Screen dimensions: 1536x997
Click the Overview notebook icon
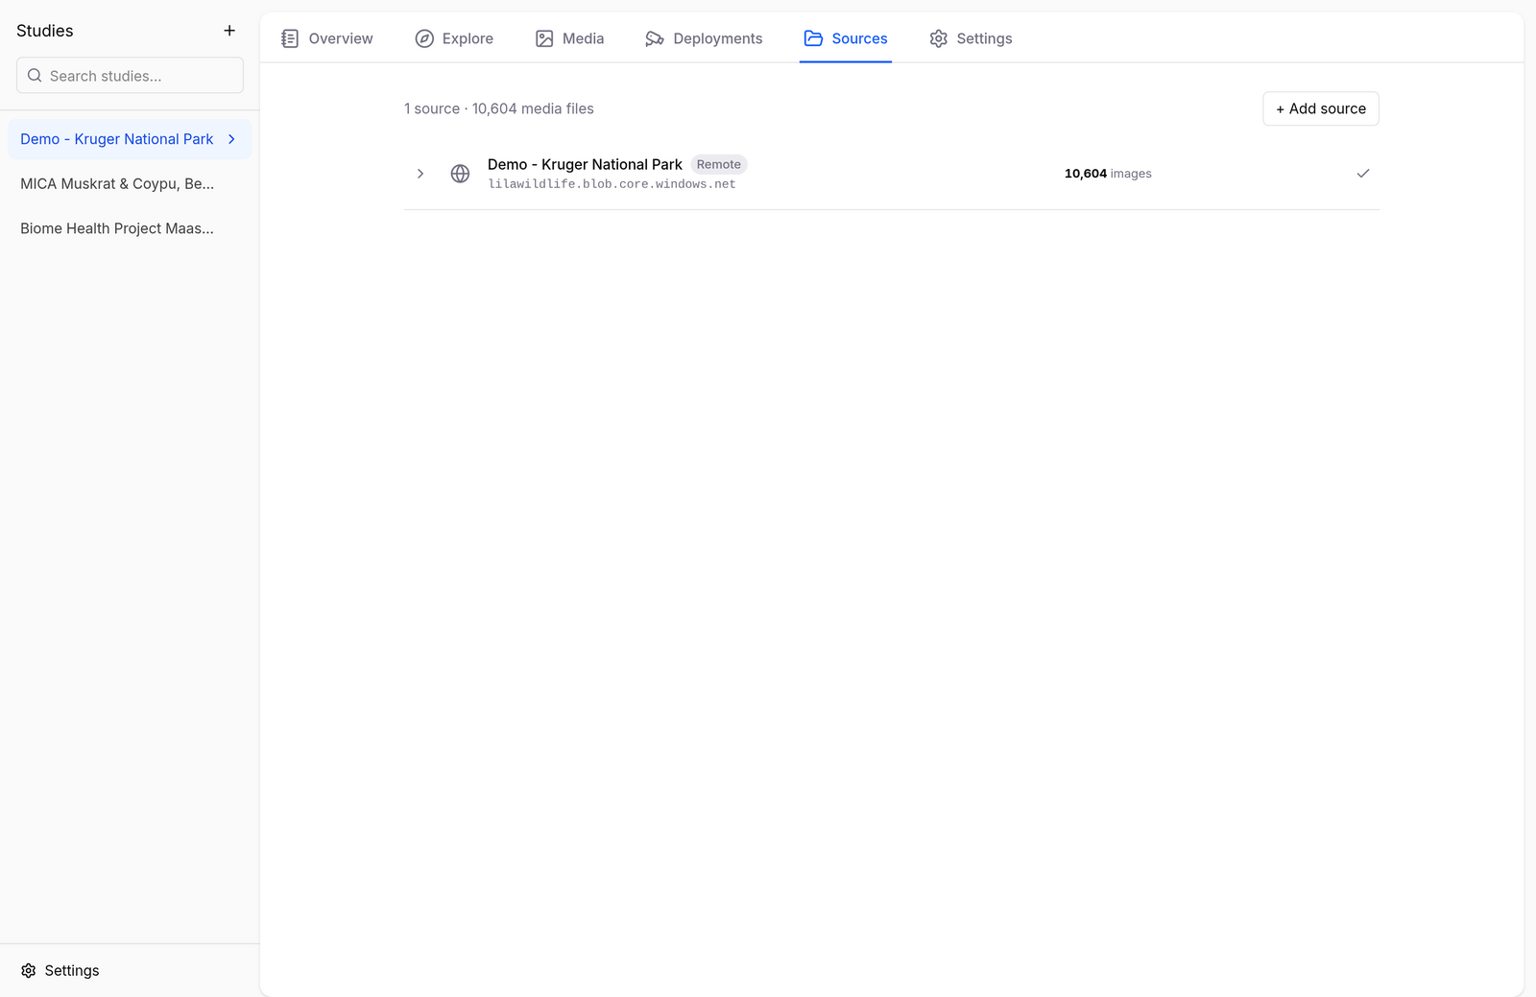[290, 38]
